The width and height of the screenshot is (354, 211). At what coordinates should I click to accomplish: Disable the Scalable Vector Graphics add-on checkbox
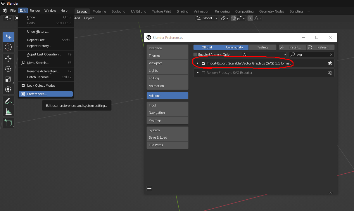(x=203, y=63)
